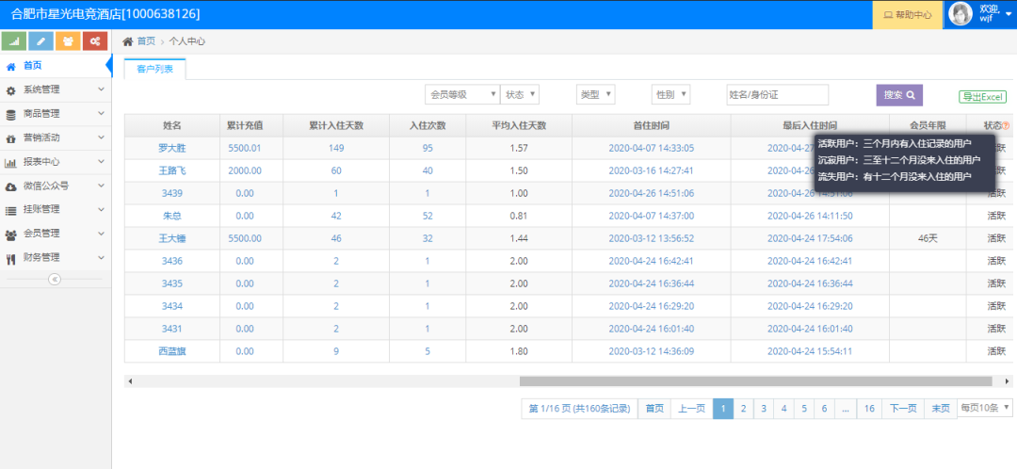Click the right arrow of horizontal scrollbar
This screenshot has width=1017, height=469.
[x=1007, y=381]
